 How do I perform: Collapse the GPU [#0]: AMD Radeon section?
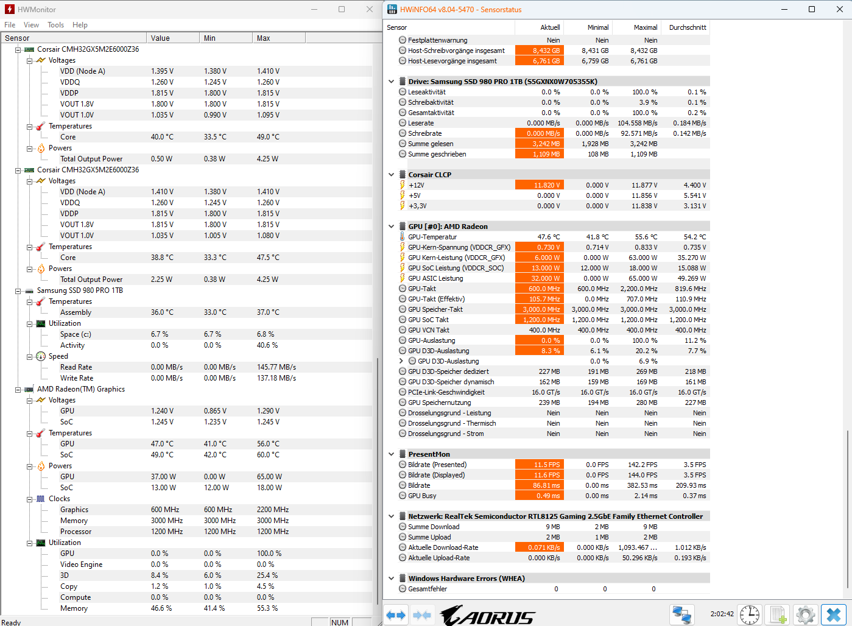point(391,227)
